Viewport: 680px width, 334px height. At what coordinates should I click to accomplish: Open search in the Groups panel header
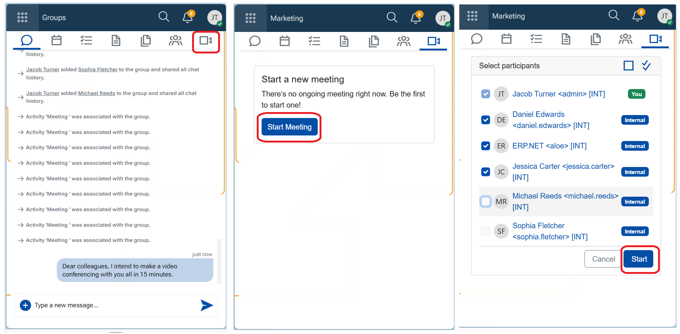[x=163, y=17]
